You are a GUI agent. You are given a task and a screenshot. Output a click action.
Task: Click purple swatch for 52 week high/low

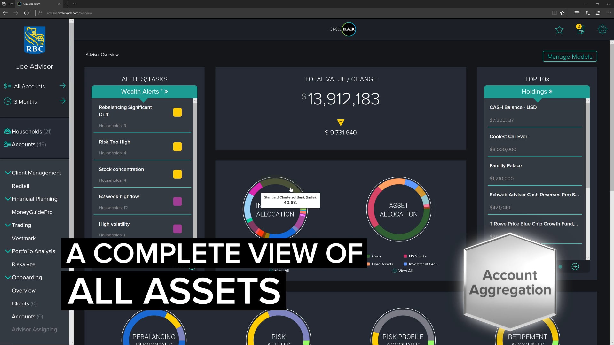point(177,201)
